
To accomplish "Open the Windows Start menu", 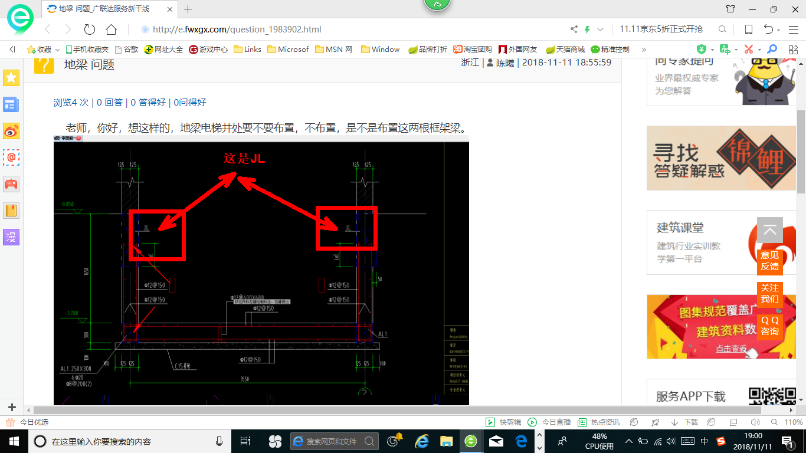I will 14,441.
